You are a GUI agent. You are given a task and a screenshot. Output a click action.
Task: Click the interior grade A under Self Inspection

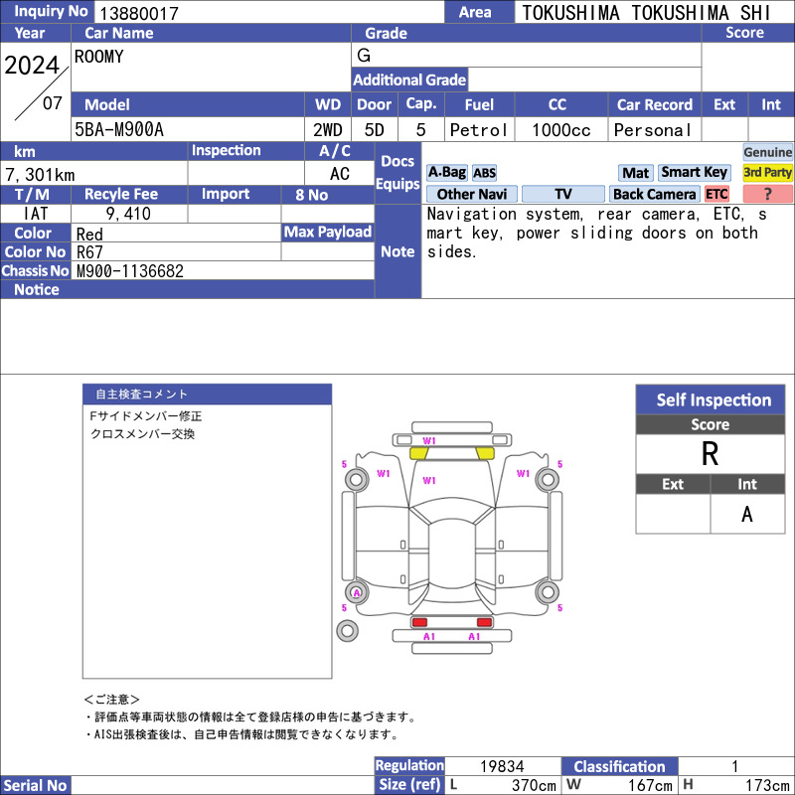click(747, 514)
